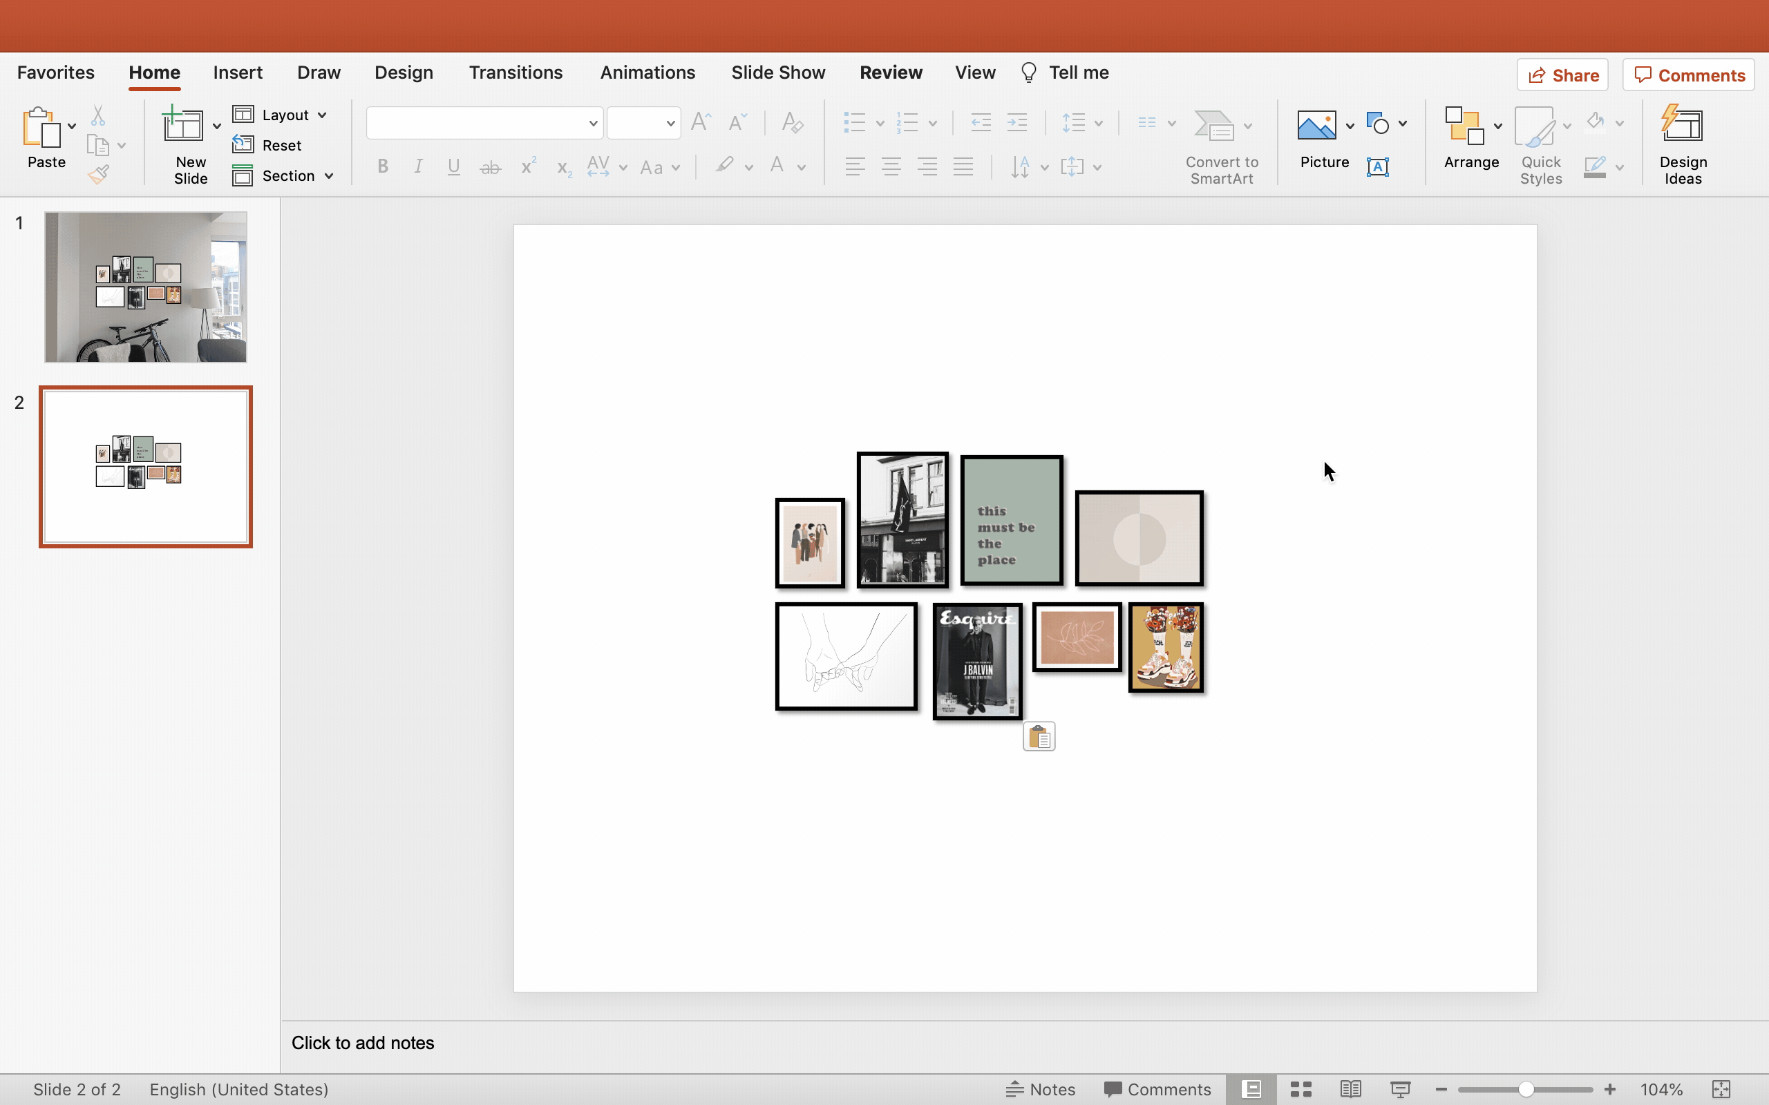Open the Layout dropdown
This screenshot has width=1769, height=1105.
[x=280, y=115]
